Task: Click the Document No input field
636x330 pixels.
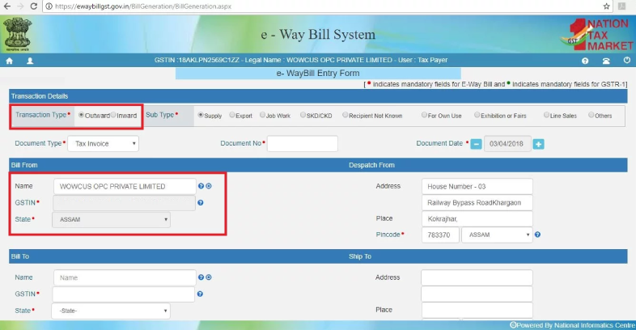Action: [302, 144]
